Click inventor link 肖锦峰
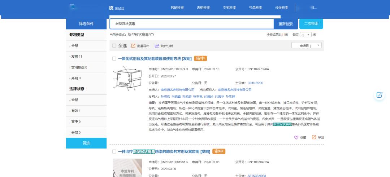 176,97
